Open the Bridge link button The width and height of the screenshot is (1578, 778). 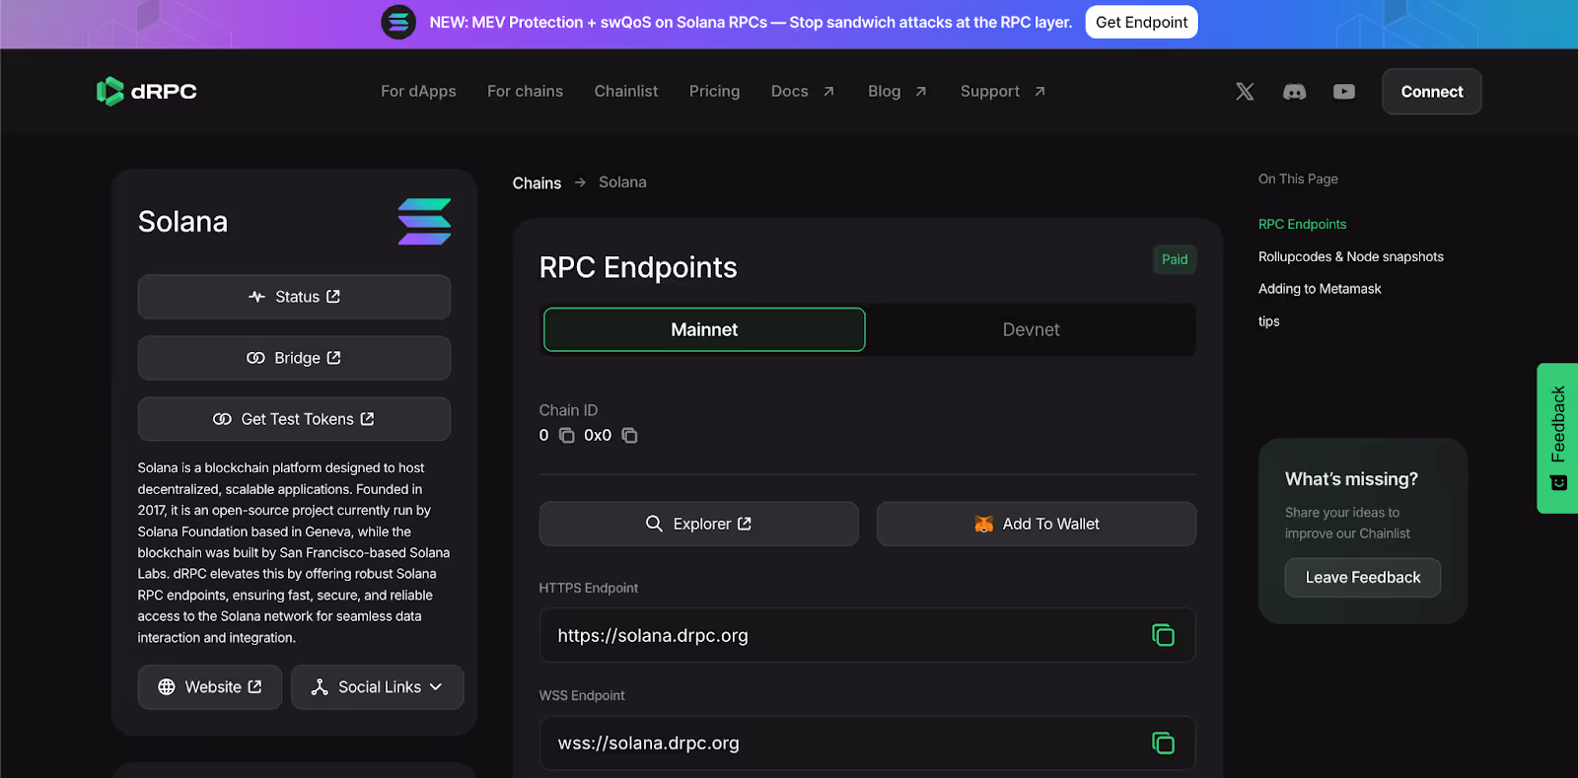click(x=294, y=358)
